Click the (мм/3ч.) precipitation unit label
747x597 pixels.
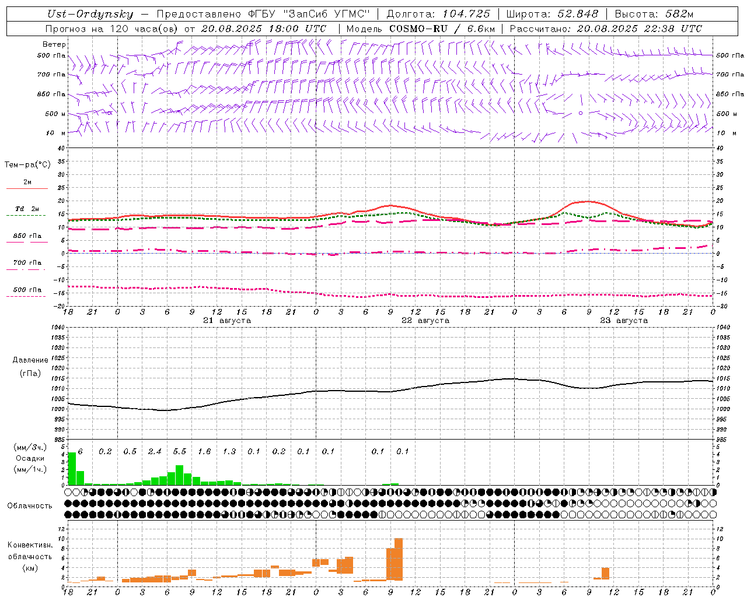click(x=30, y=448)
